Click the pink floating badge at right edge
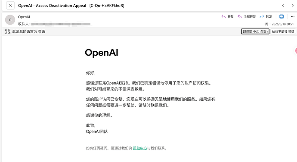This screenshot has width=297, height=162. 296,51
